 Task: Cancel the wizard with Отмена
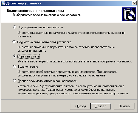pyautogui.click(x=124, y=106)
